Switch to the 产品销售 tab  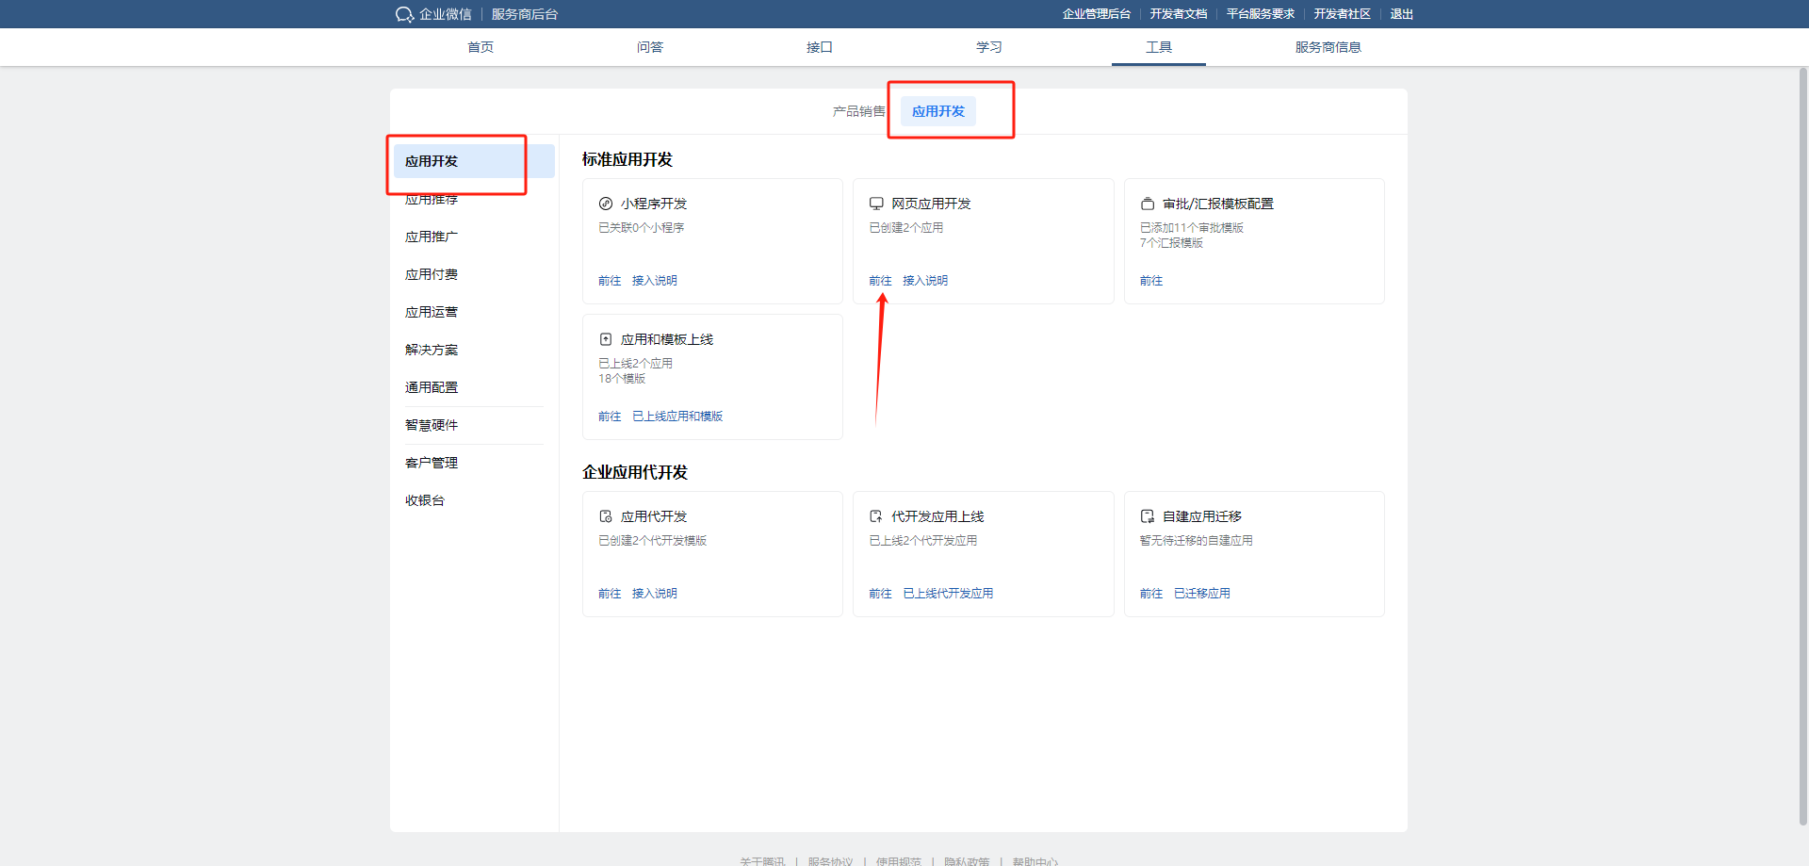point(857,111)
